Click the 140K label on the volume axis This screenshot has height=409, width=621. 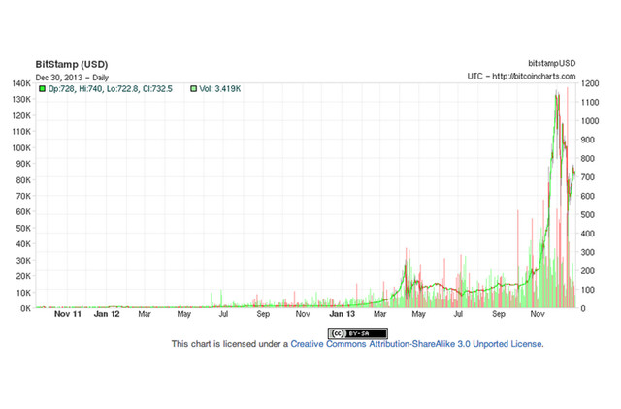[21, 84]
